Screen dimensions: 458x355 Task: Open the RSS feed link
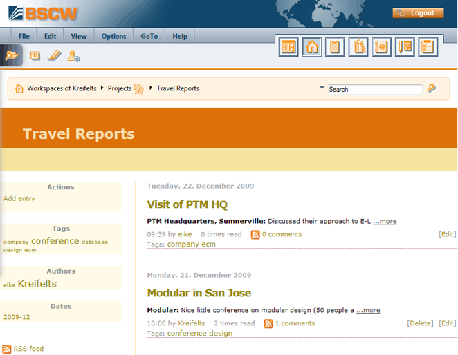(x=28, y=349)
